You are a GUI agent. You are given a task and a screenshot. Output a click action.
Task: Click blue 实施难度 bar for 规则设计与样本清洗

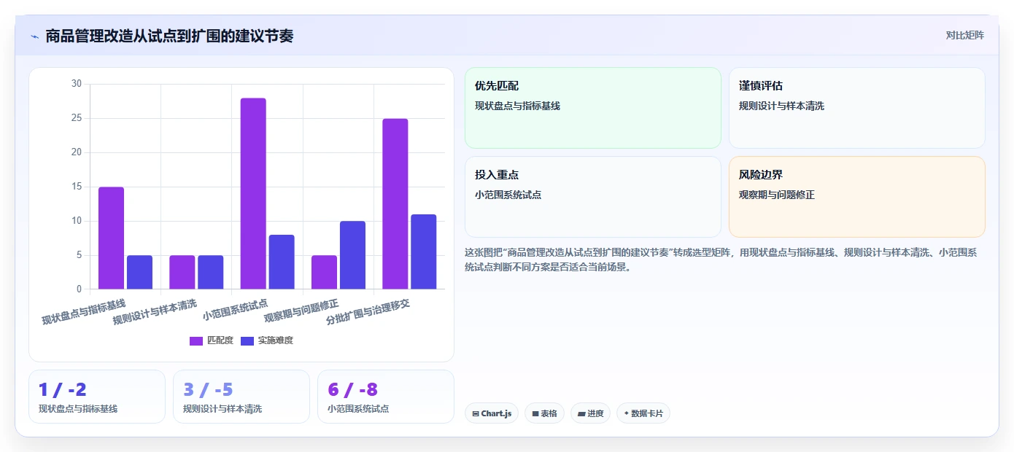(210, 273)
